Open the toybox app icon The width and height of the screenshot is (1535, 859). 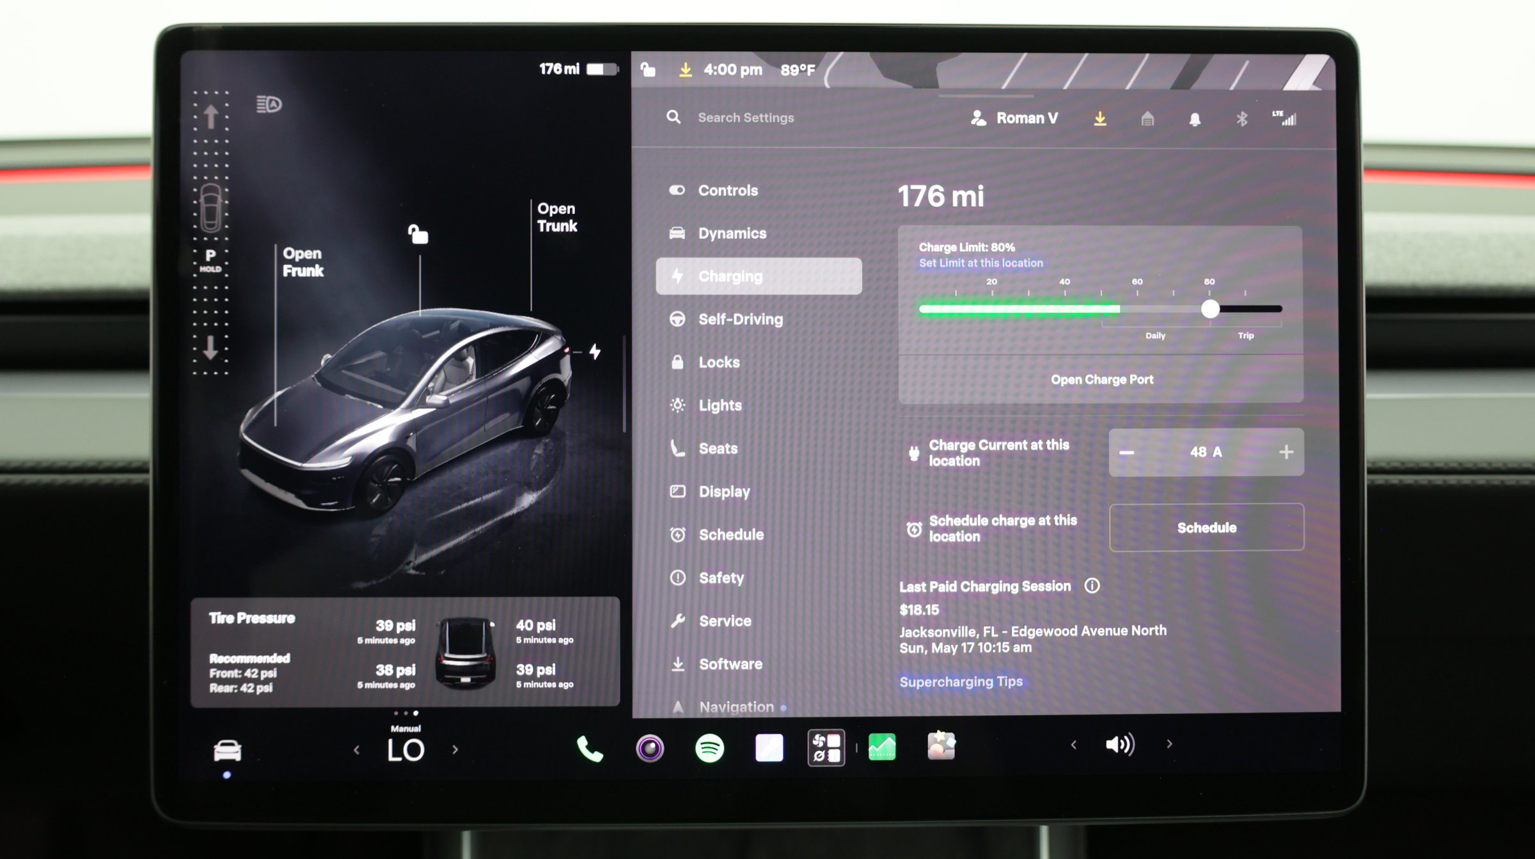(x=941, y=745)
